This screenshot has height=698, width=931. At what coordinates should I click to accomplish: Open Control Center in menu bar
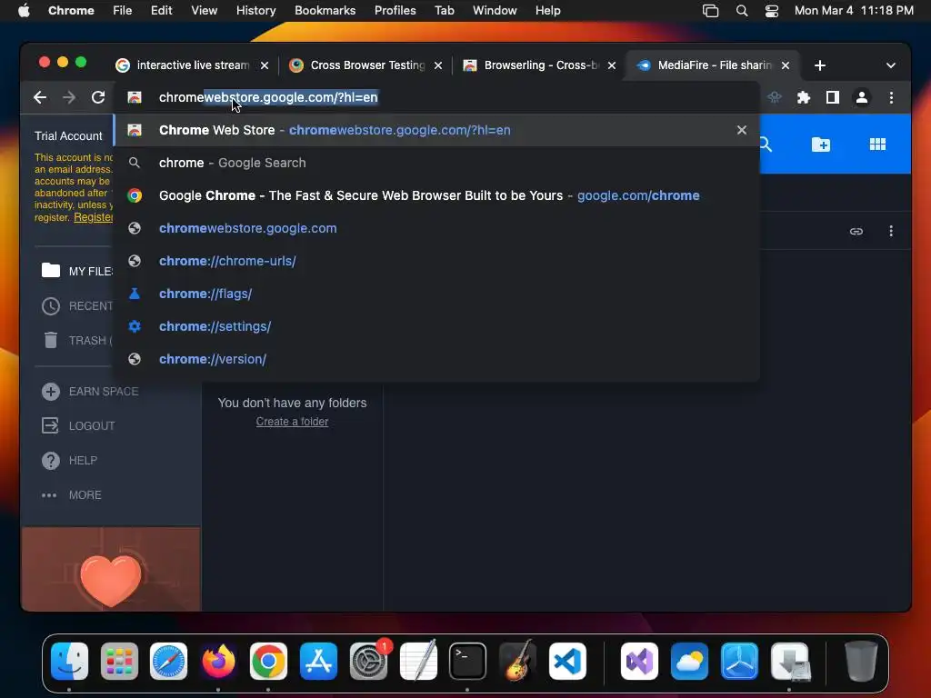pos(771,11)
